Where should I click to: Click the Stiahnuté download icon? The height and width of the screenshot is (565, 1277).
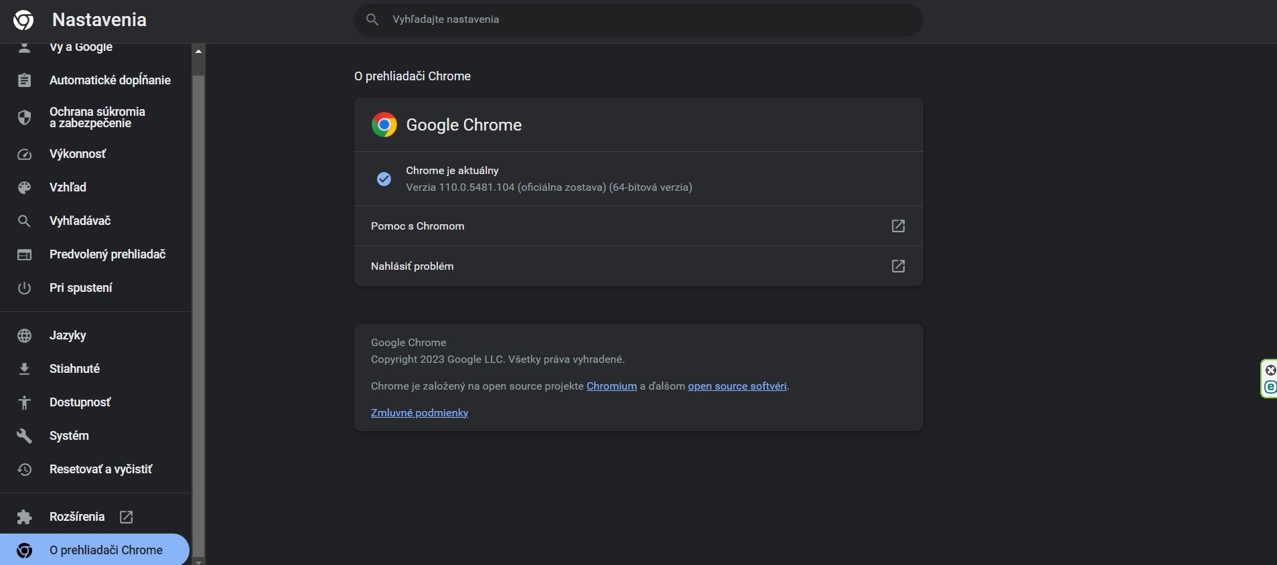24,370
